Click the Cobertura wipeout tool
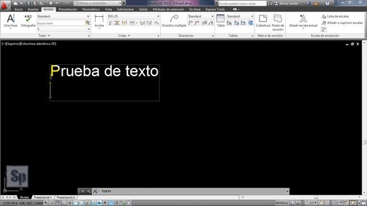Screen dimensions: 367x206 [x=263, y=21]
